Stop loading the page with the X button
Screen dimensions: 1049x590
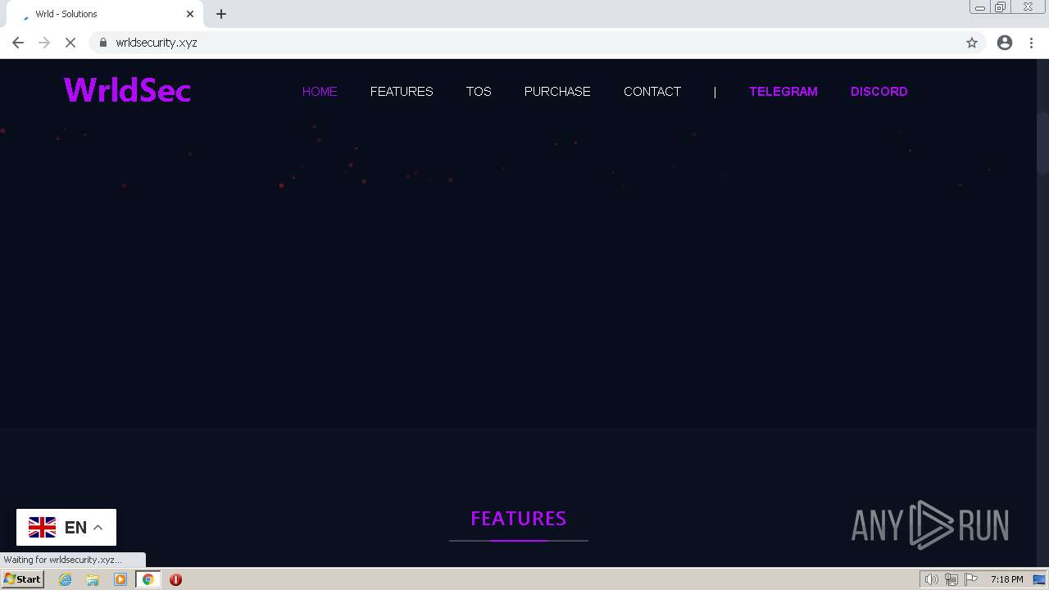tap(70, 43)
